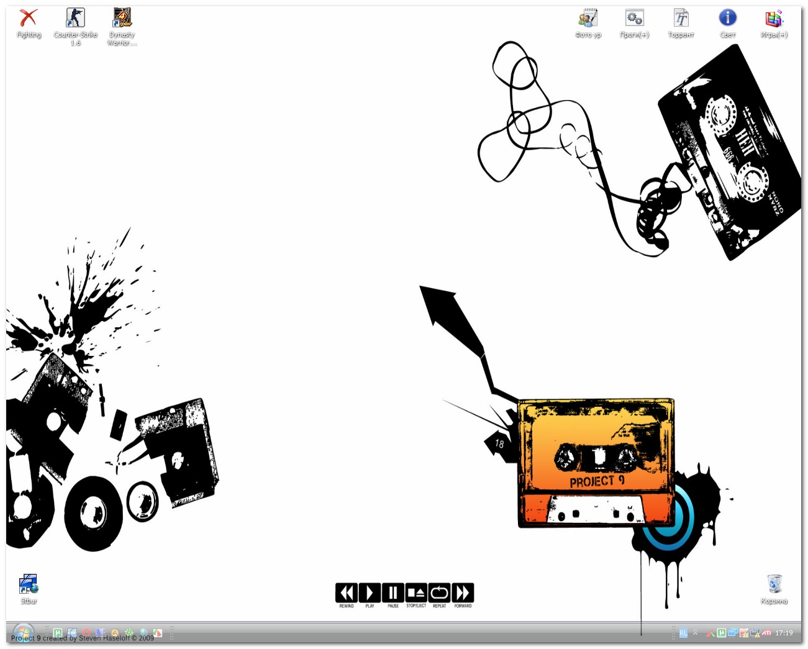Image resolution: width=808 pixels, height=649 pixels.
Task: Launch the Dynasty Warrior game shortcut
Action: [x=122, y=19]
